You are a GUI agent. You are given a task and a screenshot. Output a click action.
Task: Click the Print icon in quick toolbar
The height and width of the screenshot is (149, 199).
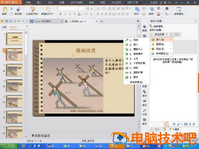coord(10,21)
